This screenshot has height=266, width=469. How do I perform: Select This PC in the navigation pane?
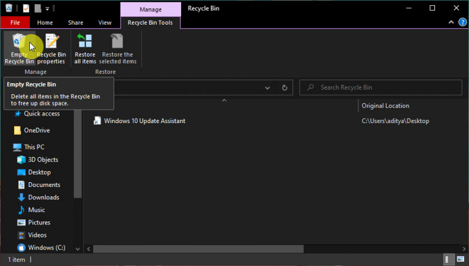point(34,147)
